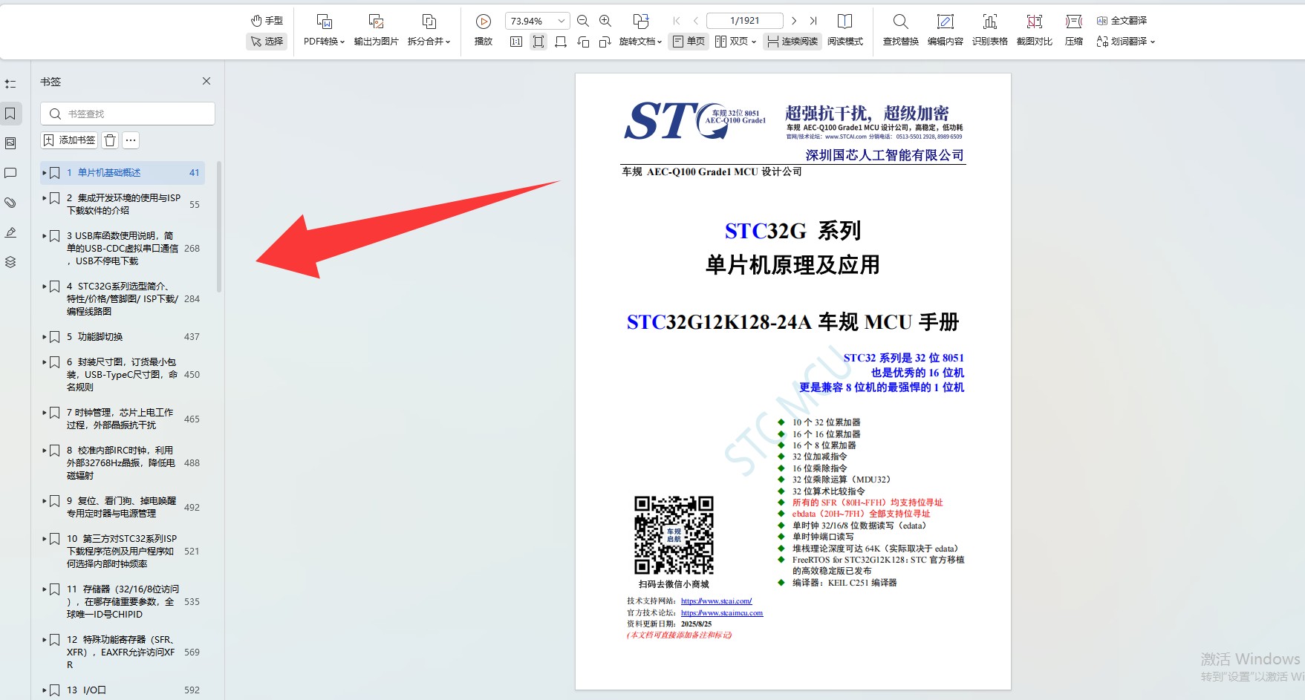Open the attachments paperclip panel
The width and height of the screenshot is (1305, 700).
point(10,202)
